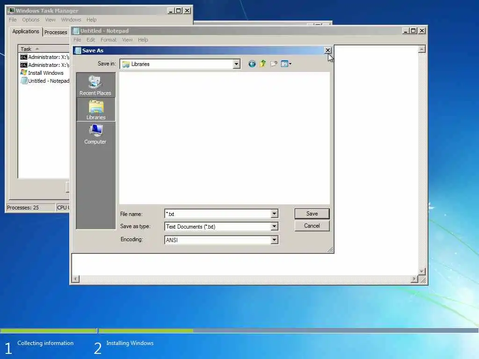Expand the Save in location dropdown
This screenshot has width=479, height=359.
[x=236, y=64]
